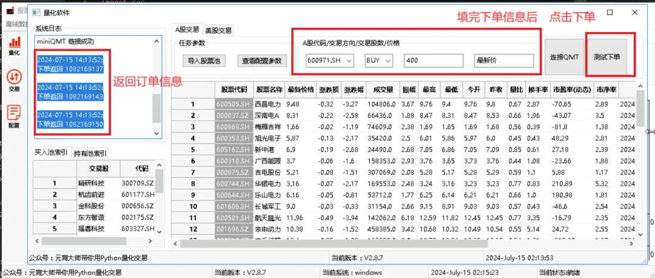
Task: Select the 买入池索引 tab
Action: 50,153
